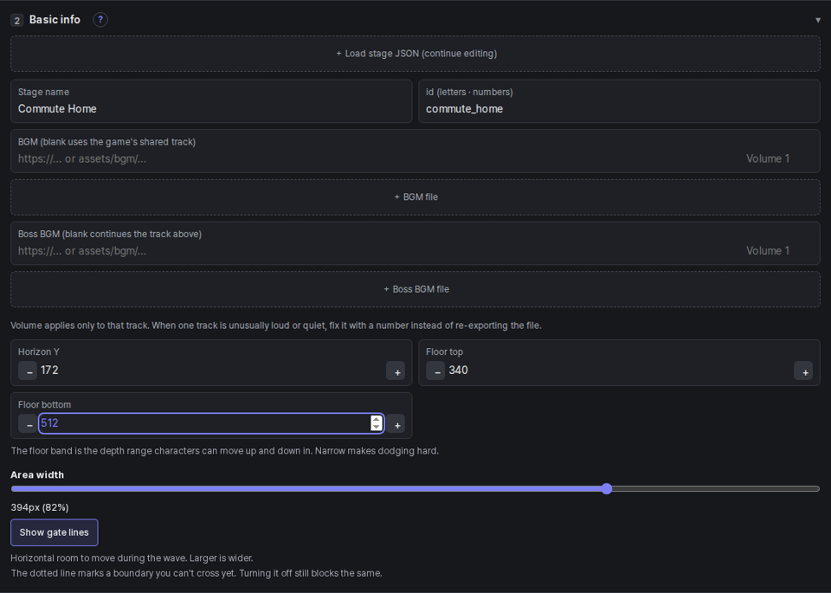
Task: Click the Area width slider handle
Action: pyautogui.click(x=607, y=488)
